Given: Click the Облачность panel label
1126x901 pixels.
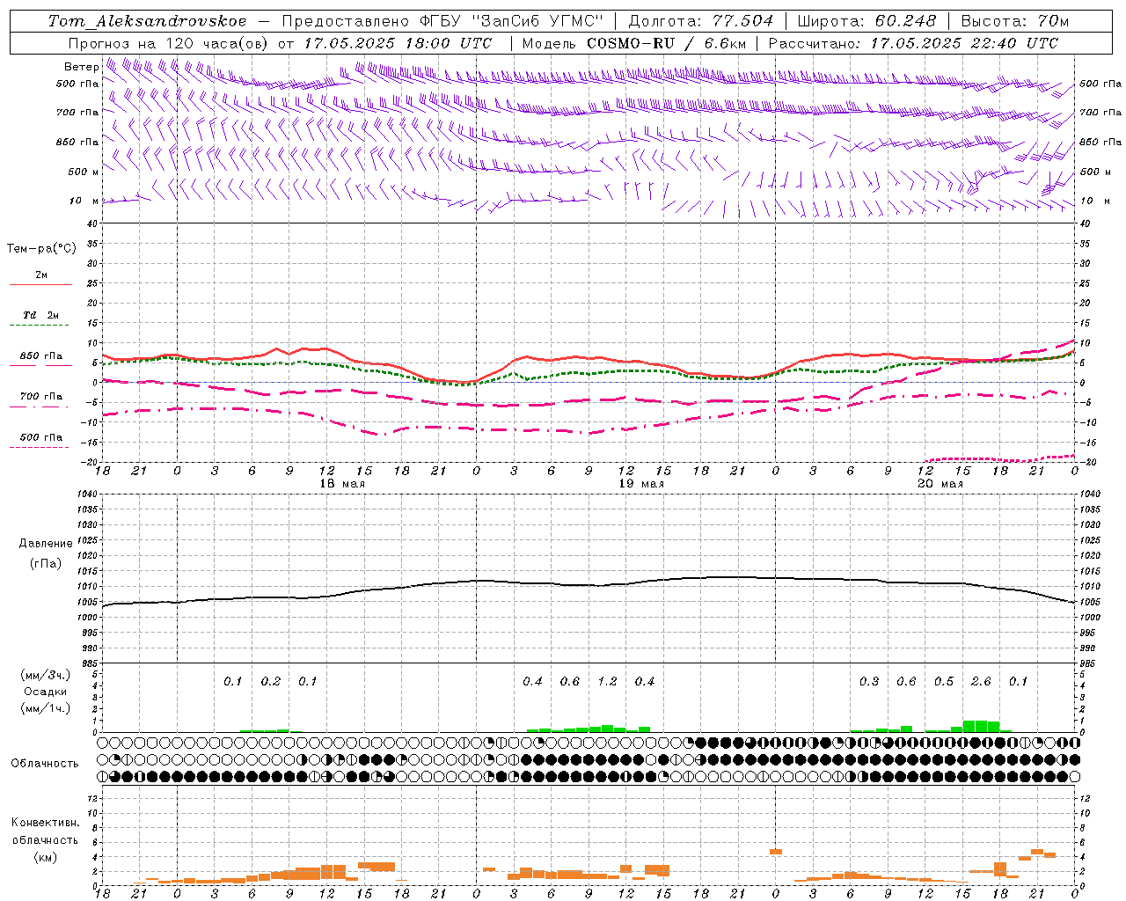Looking at the screenshot, I should click(x=45, y=764).
